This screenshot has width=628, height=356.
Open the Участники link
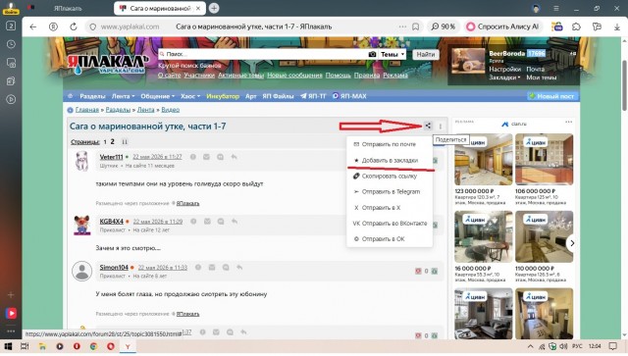(199, 75)
